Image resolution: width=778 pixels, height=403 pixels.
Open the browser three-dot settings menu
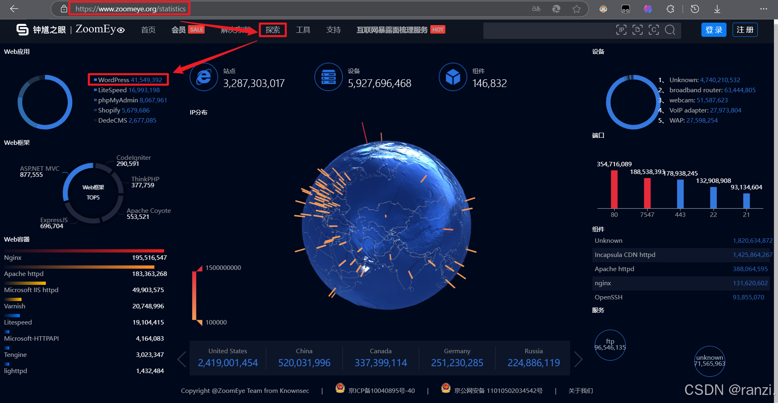pyautogui.click(x=763, y=8)
